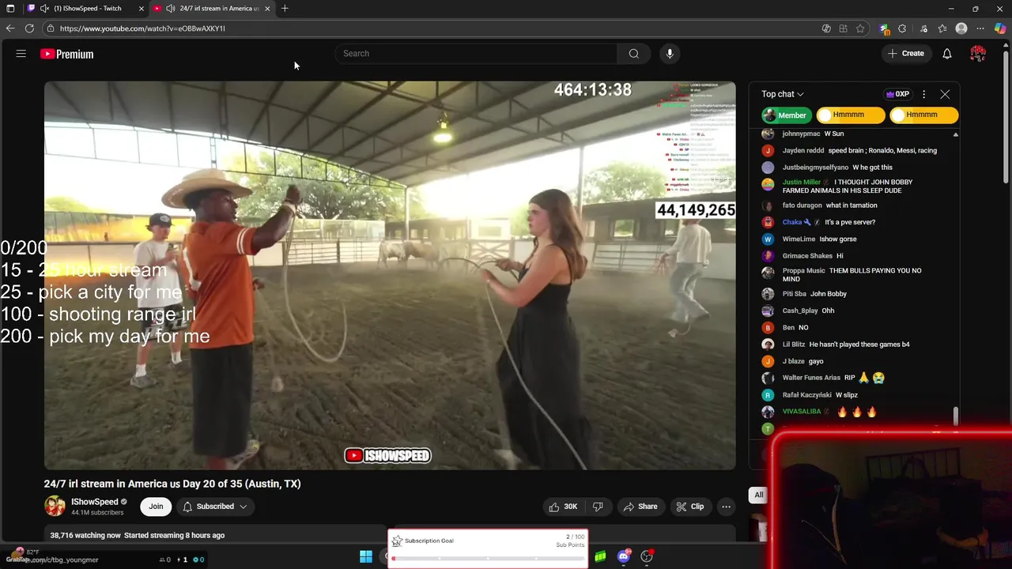Click the Create button
1012x569 pixels.
906,54
